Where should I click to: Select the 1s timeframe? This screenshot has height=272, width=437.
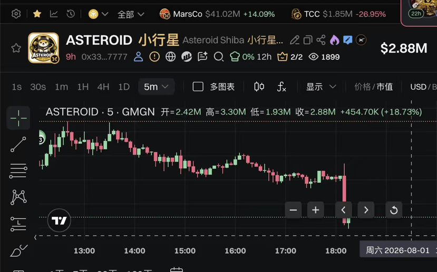[x=16, y=87]
